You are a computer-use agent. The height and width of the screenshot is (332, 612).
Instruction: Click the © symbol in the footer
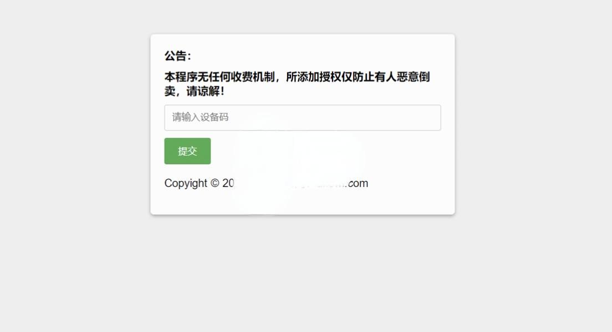[215, 183]
